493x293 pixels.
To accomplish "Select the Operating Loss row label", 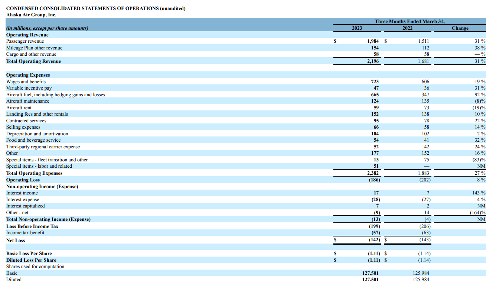I will click(x=21, y=180).
